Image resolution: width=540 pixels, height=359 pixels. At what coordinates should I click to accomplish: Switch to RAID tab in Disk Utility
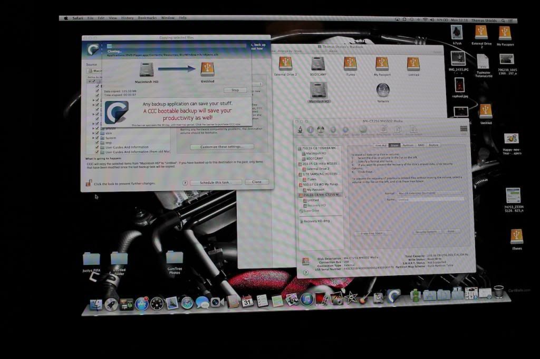click(421, 145)
